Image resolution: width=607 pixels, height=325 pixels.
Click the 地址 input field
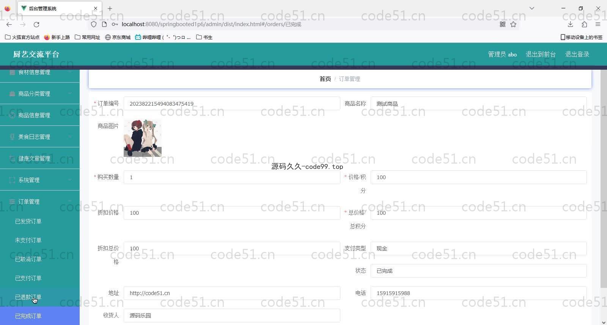pos(232,293)
